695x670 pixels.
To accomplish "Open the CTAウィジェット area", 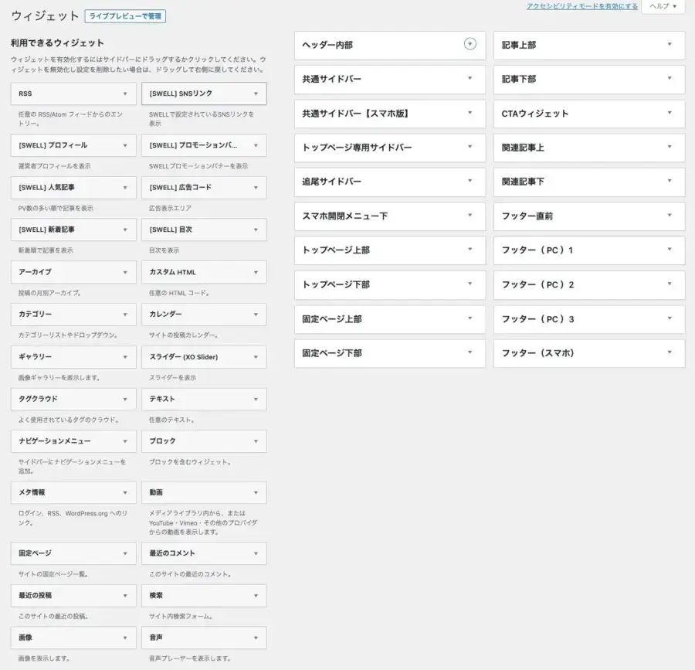I will (x=588, y=114).
